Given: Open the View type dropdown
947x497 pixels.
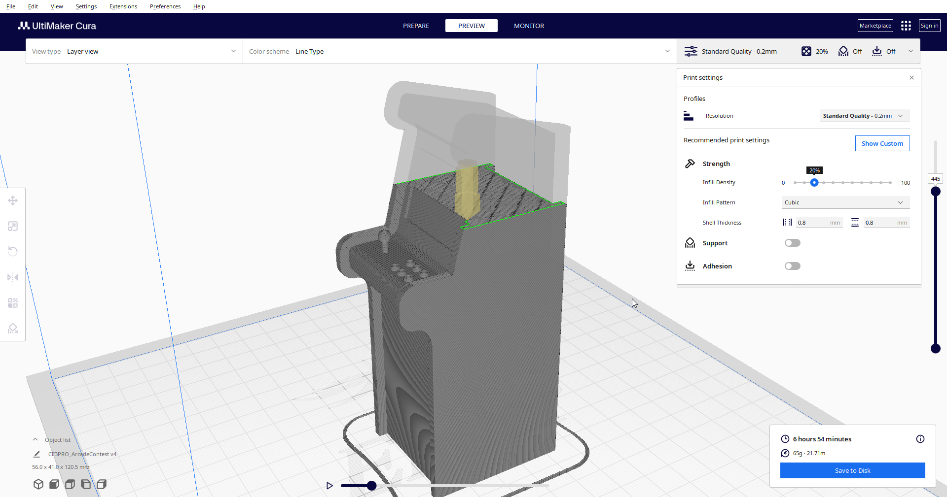Looking at the screenshot, I should tap(133, 51).
